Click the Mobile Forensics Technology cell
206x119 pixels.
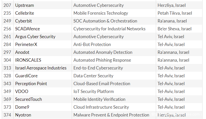101,13
